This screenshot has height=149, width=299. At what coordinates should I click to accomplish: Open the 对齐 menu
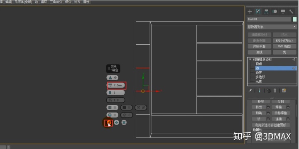coord(77,2)
